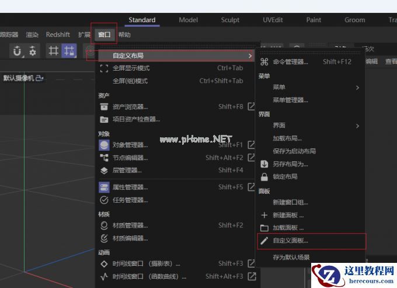397x288 pixels.
Task: Click the attribute manager sliders icon
Action: [104, 188]
